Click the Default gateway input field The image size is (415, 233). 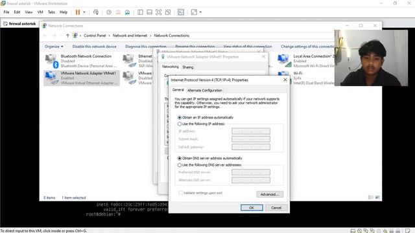pos(251,147)
